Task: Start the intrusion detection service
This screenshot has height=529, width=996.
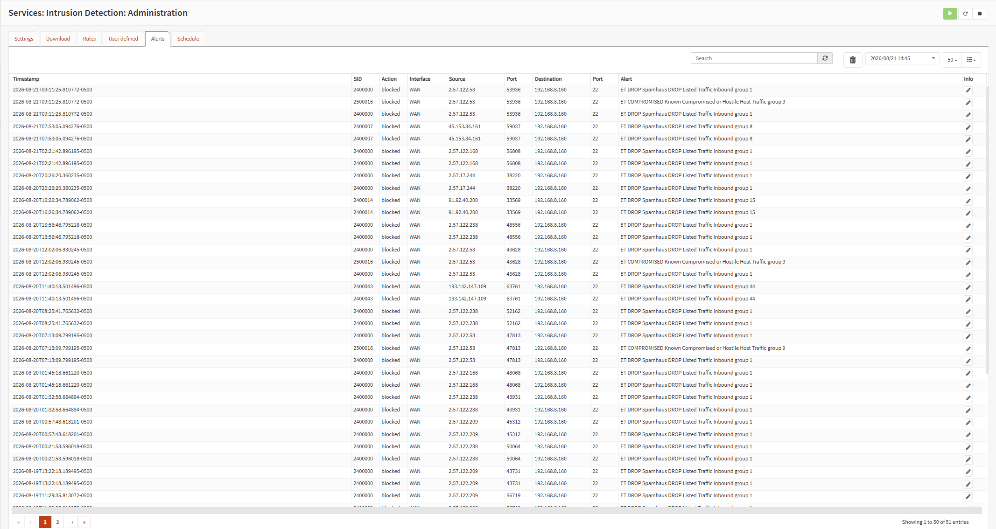Action: coord(950,14)
